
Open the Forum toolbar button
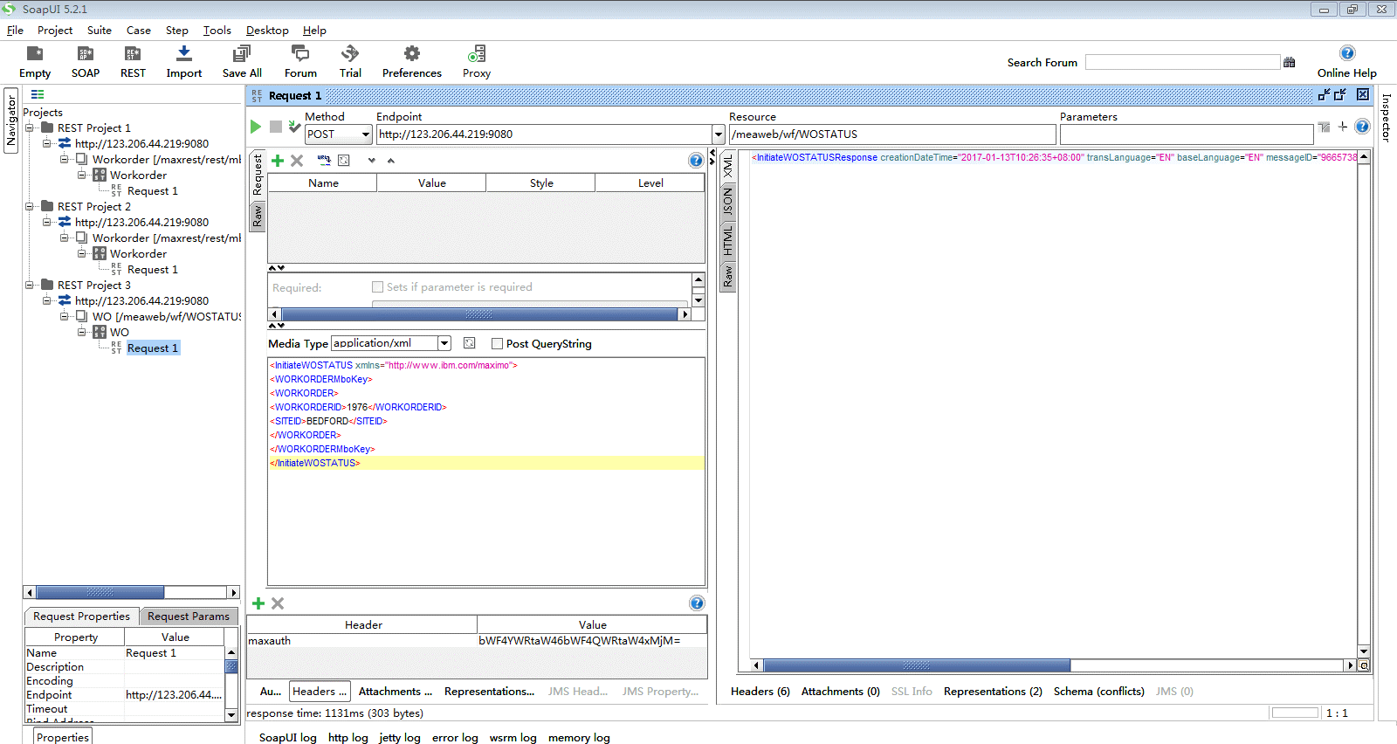(x=300, y=62)
